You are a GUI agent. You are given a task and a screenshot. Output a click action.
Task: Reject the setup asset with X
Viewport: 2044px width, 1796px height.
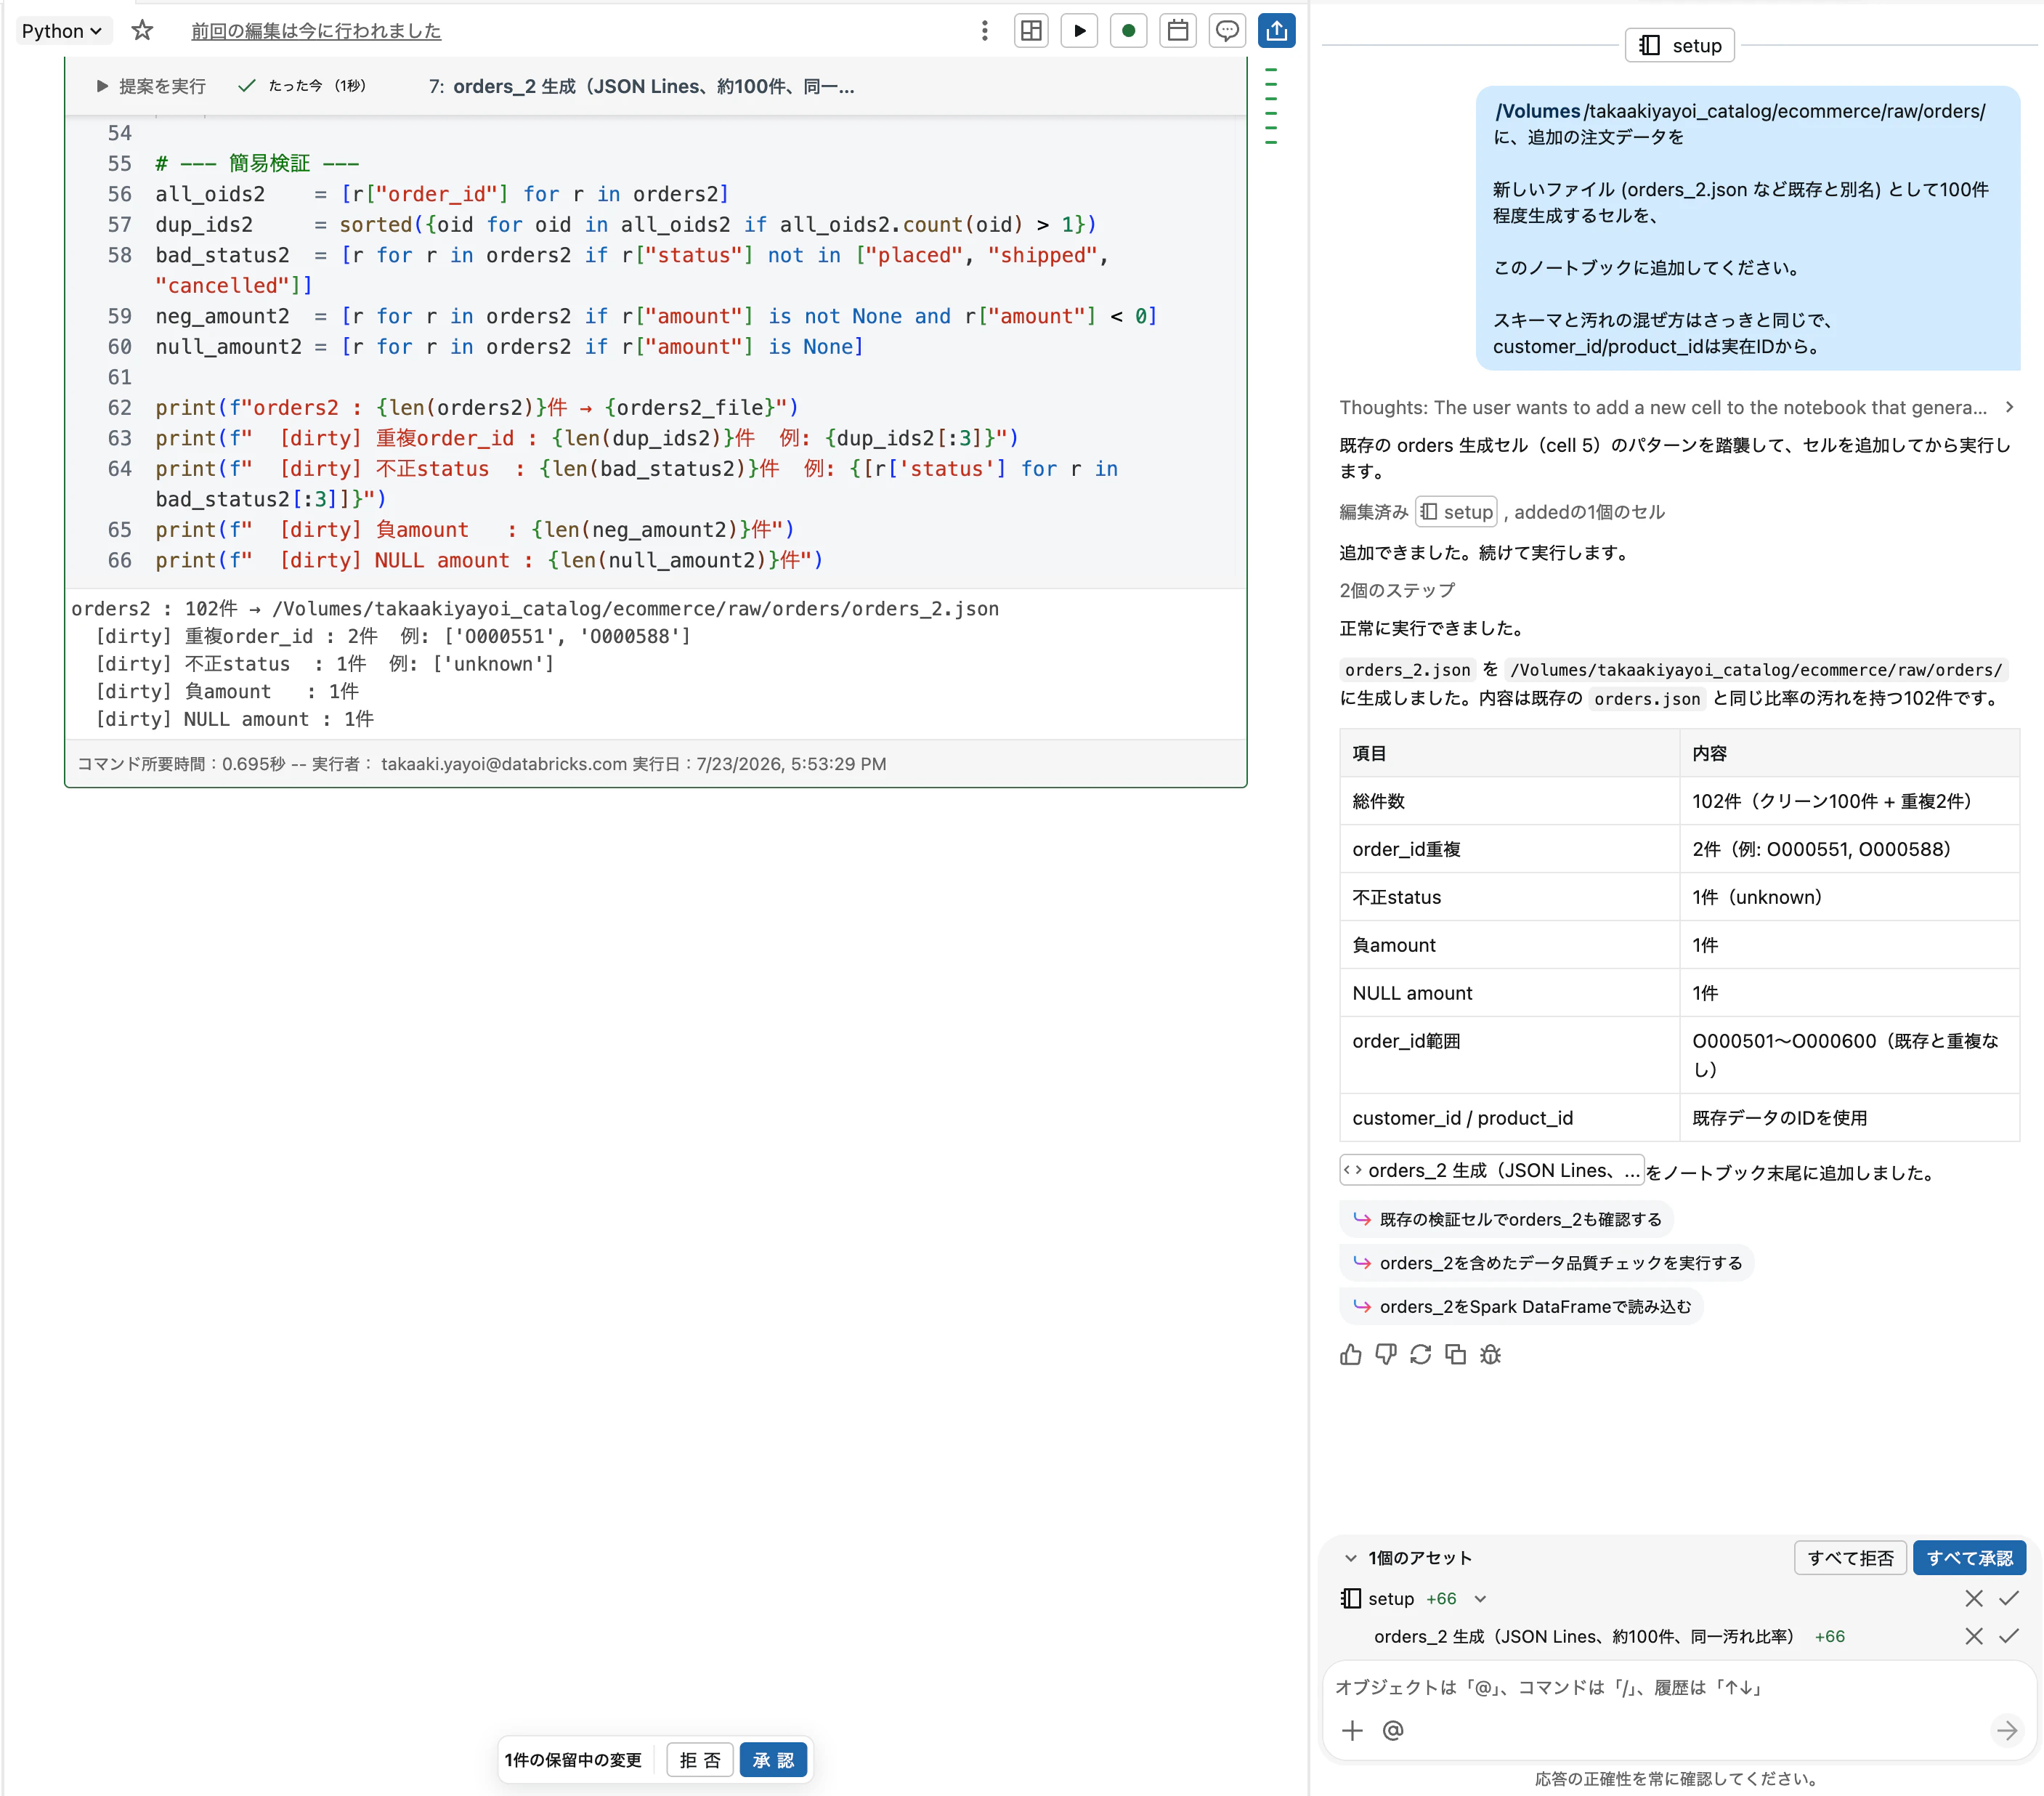(1974, 1599)
